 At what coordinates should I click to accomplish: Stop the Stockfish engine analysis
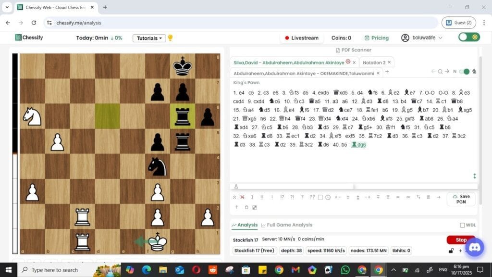pos(461,240)
